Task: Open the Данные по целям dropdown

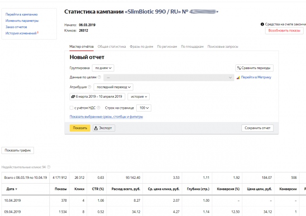Action: click(x=169, y=77)
